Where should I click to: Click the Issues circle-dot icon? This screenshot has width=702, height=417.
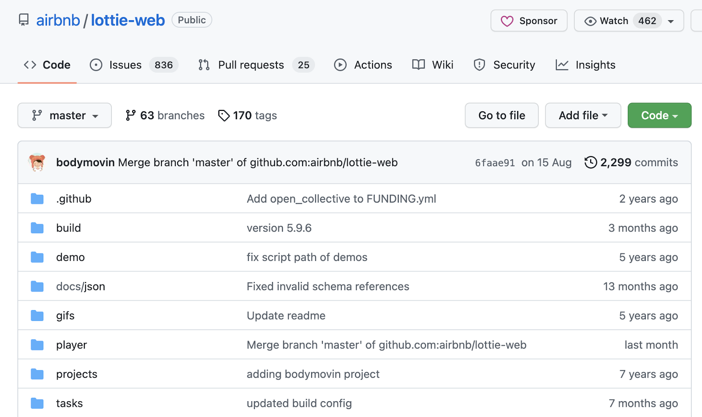pos(96,65)
